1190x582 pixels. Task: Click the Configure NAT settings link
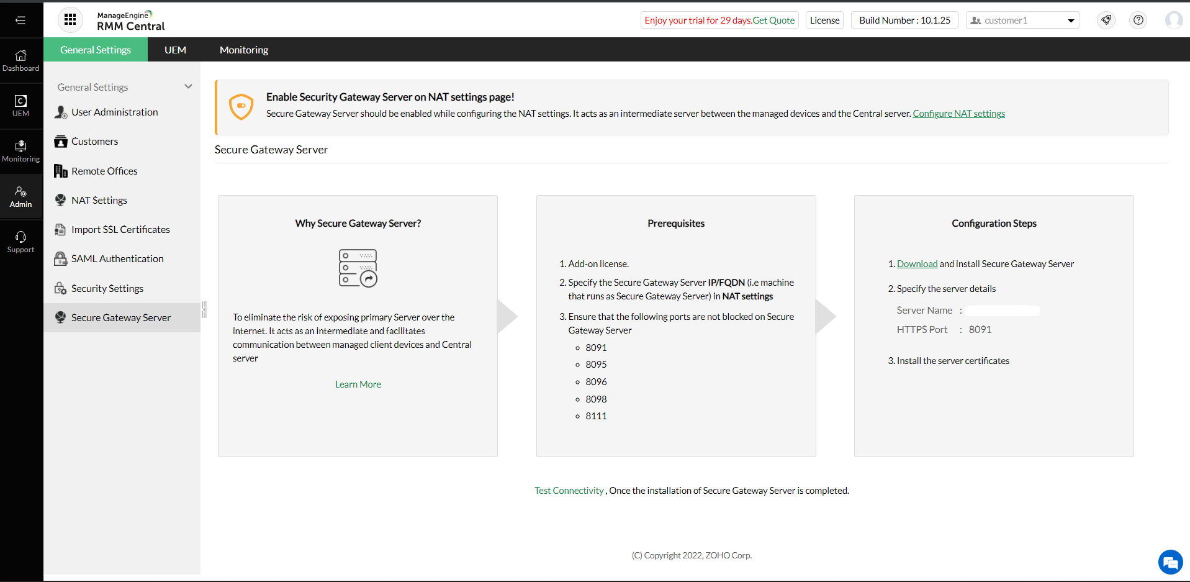pyautogui.click(x=958, y=113)
